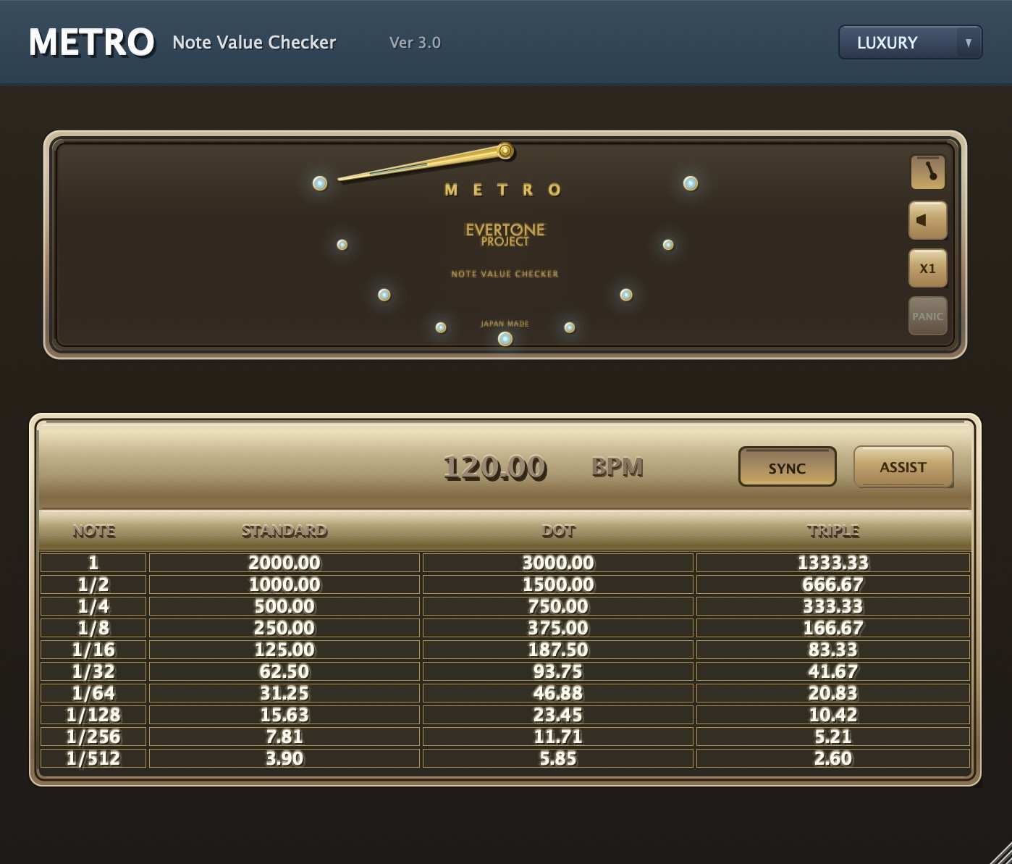Click the top-right glowing dial marker
Screen dimensions: 1012x864
tap(688, 182)
